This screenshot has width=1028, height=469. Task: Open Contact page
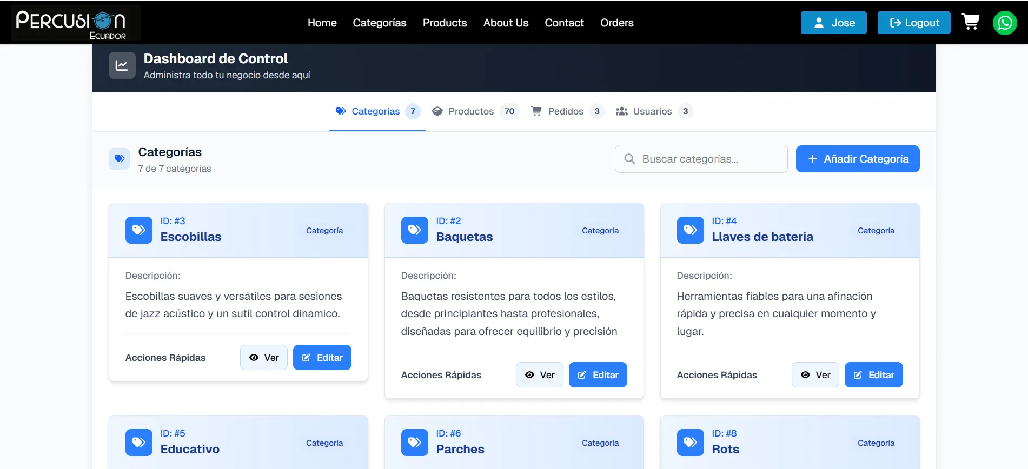click(564, 23)
